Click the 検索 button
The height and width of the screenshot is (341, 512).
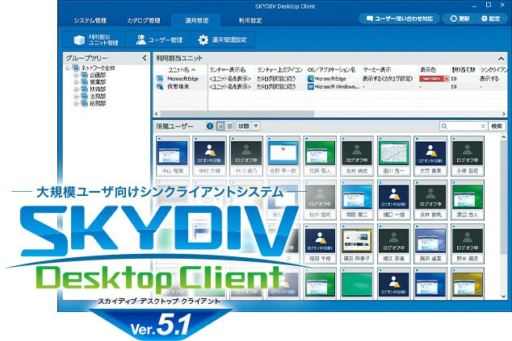[x=497, y=127]
